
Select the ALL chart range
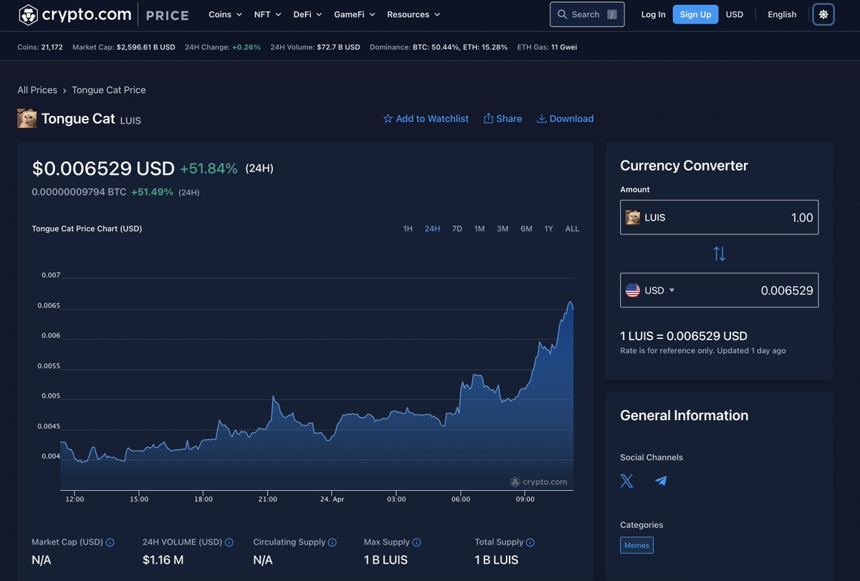tap(572, 229)
